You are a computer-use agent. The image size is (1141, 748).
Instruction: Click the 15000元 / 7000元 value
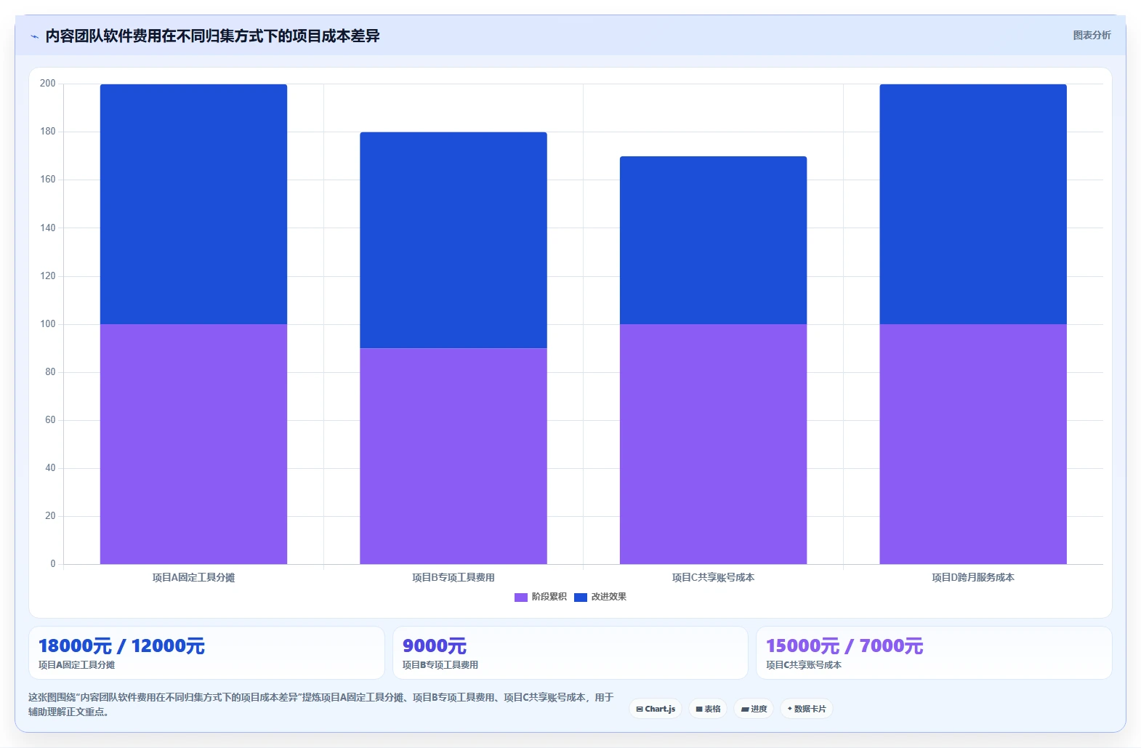click(844, 646)
